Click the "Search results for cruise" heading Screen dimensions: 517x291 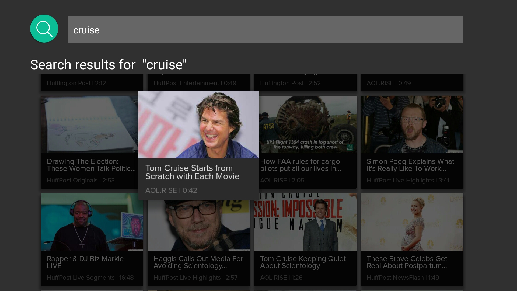108,64
